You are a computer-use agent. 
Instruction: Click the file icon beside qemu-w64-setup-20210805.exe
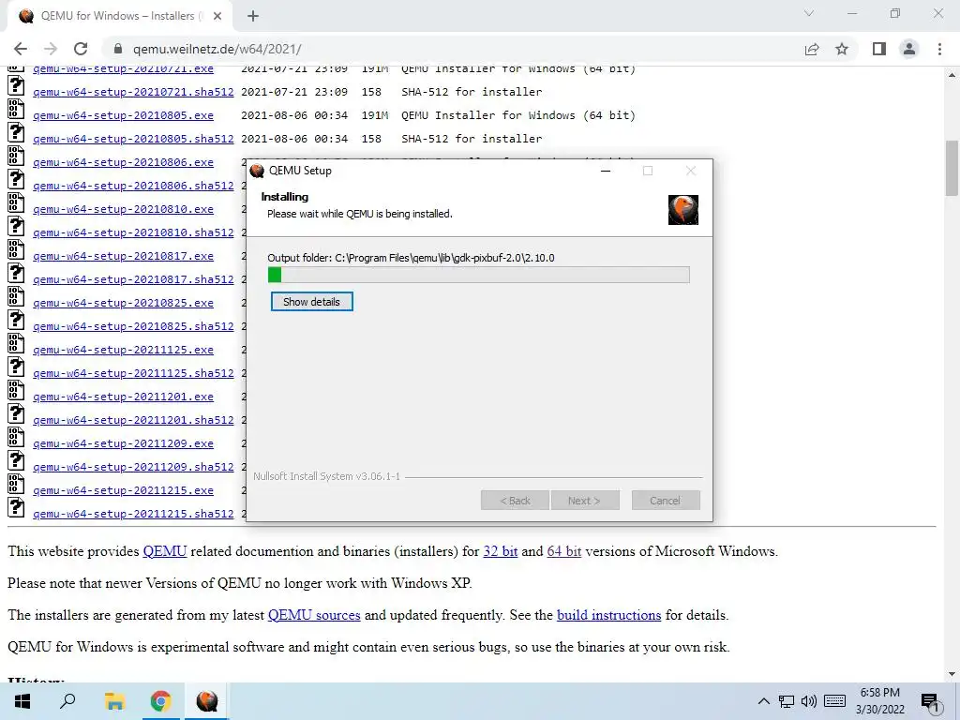(x=16, y=109)
